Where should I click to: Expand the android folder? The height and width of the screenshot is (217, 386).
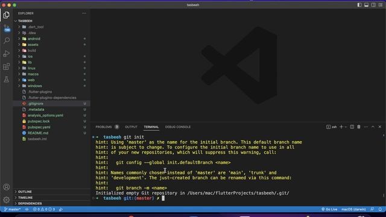[52, 39]
